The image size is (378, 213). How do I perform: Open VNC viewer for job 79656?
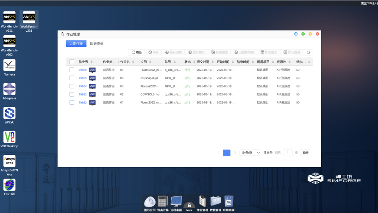[92, 70]
